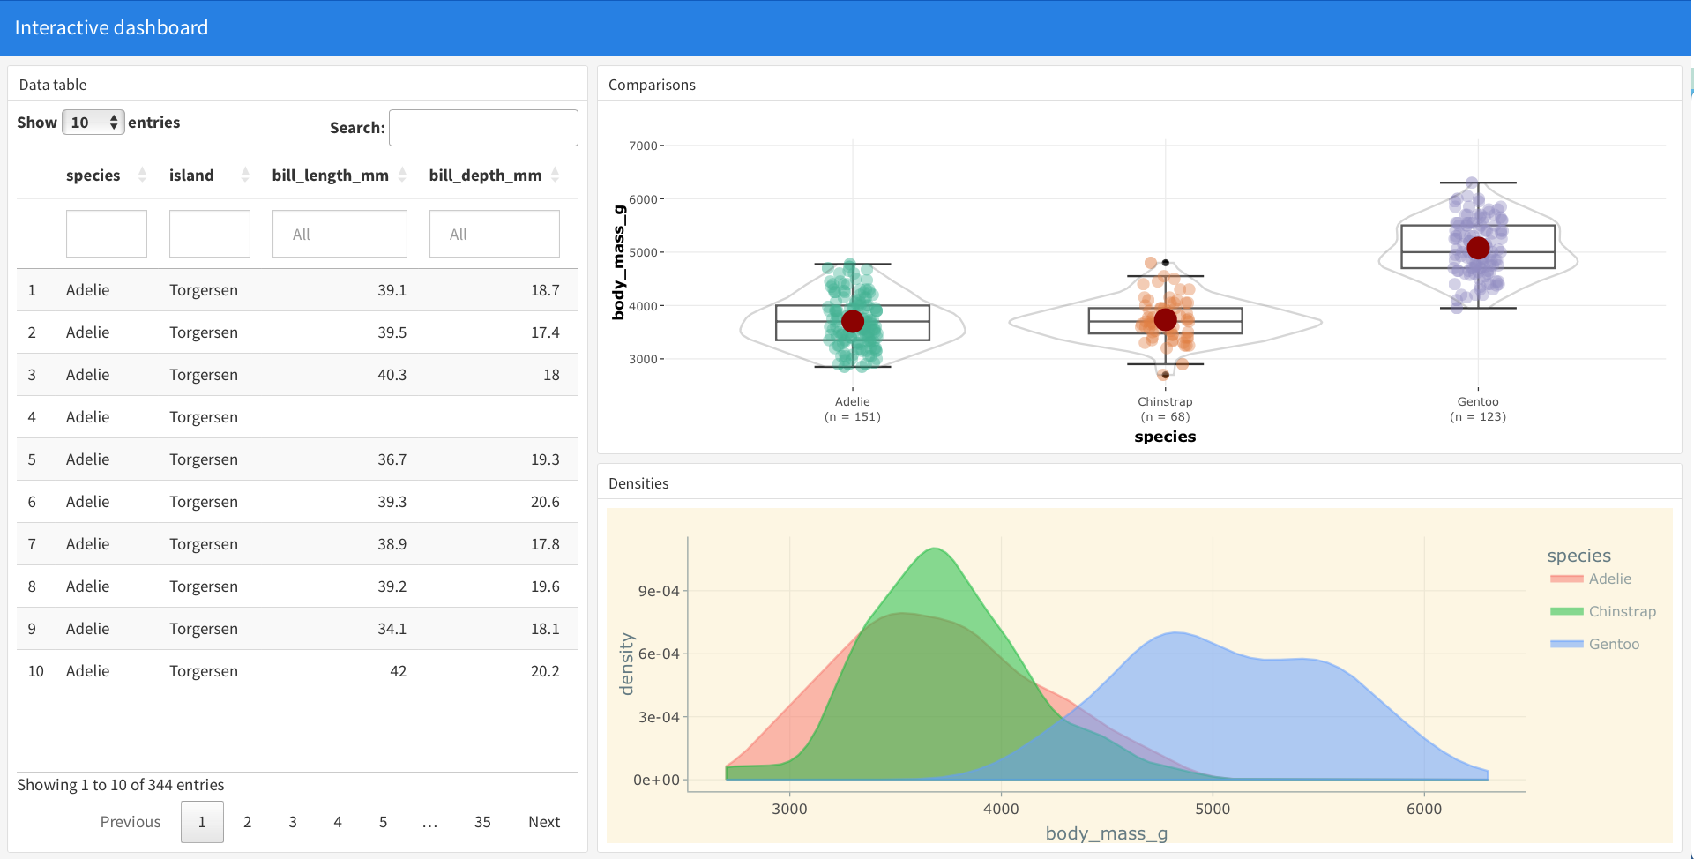Go to the Next table page
The width and height of the screenshot is (1694, 859).
544,822
